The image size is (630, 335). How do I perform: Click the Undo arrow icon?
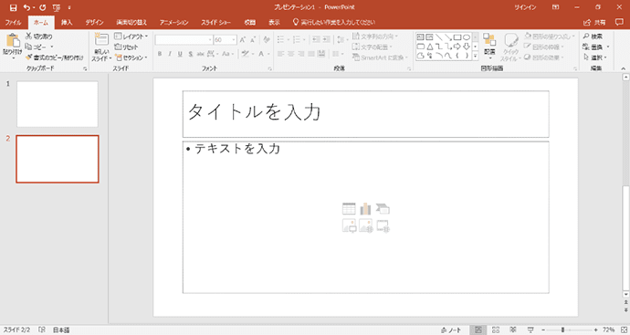click(26, 7)
